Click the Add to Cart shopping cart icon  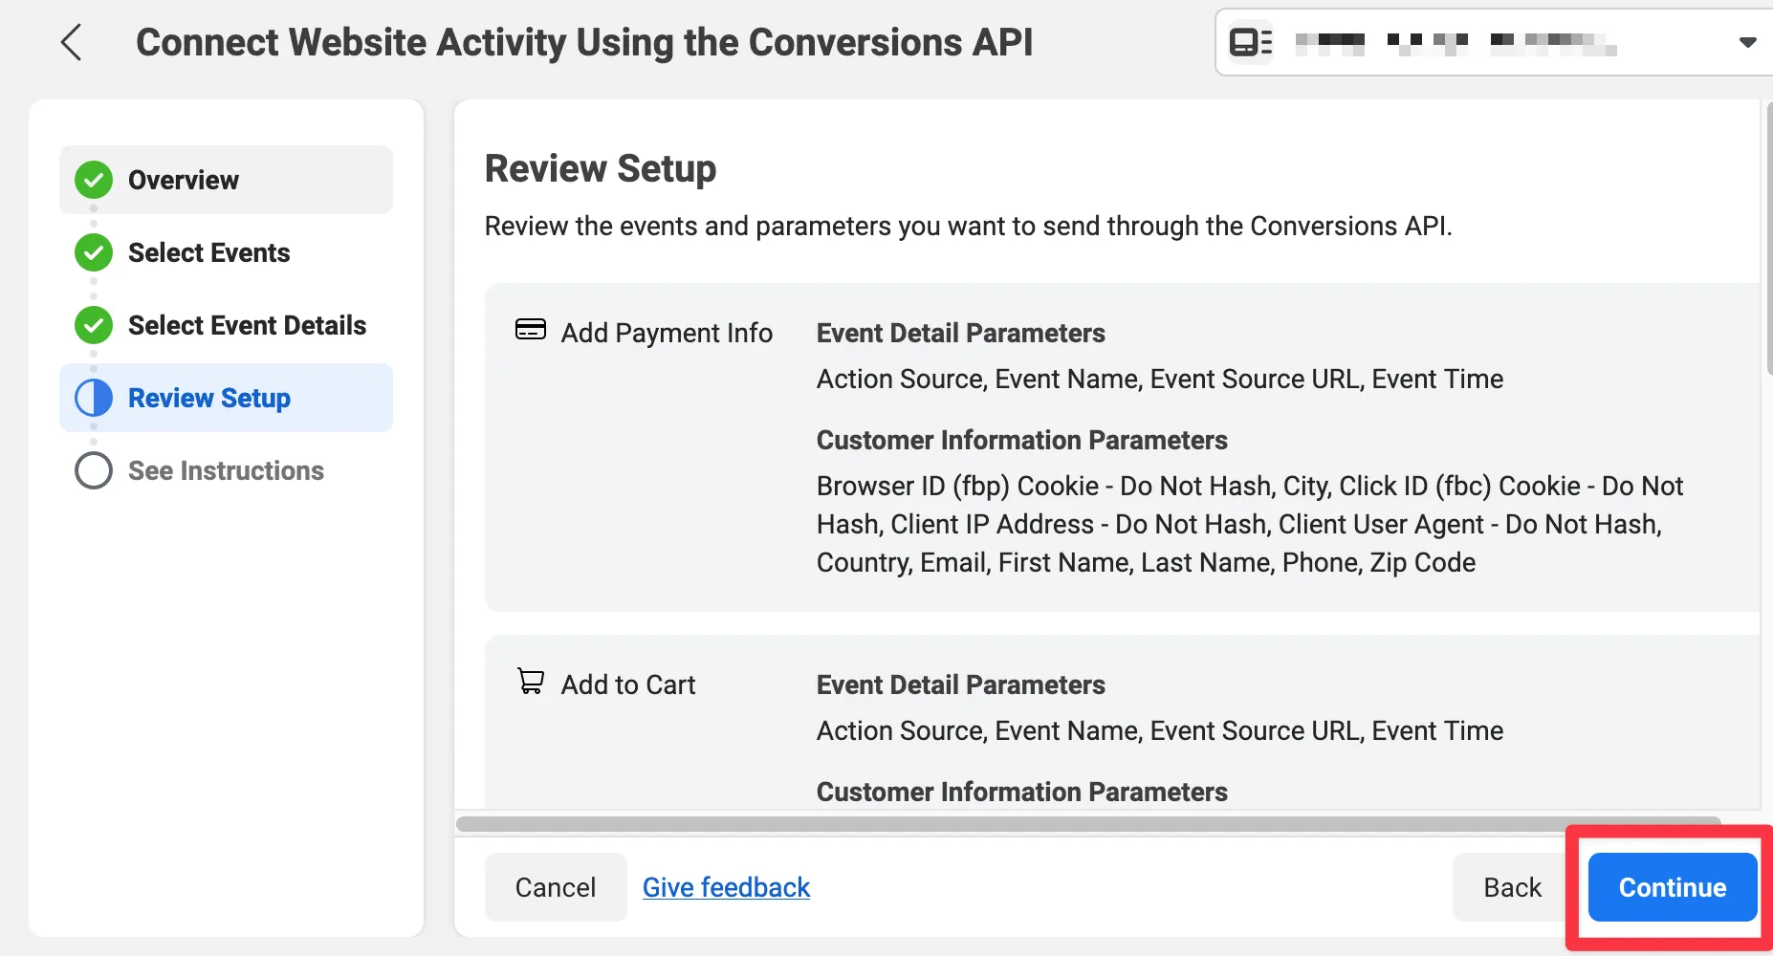pos(531,682)
